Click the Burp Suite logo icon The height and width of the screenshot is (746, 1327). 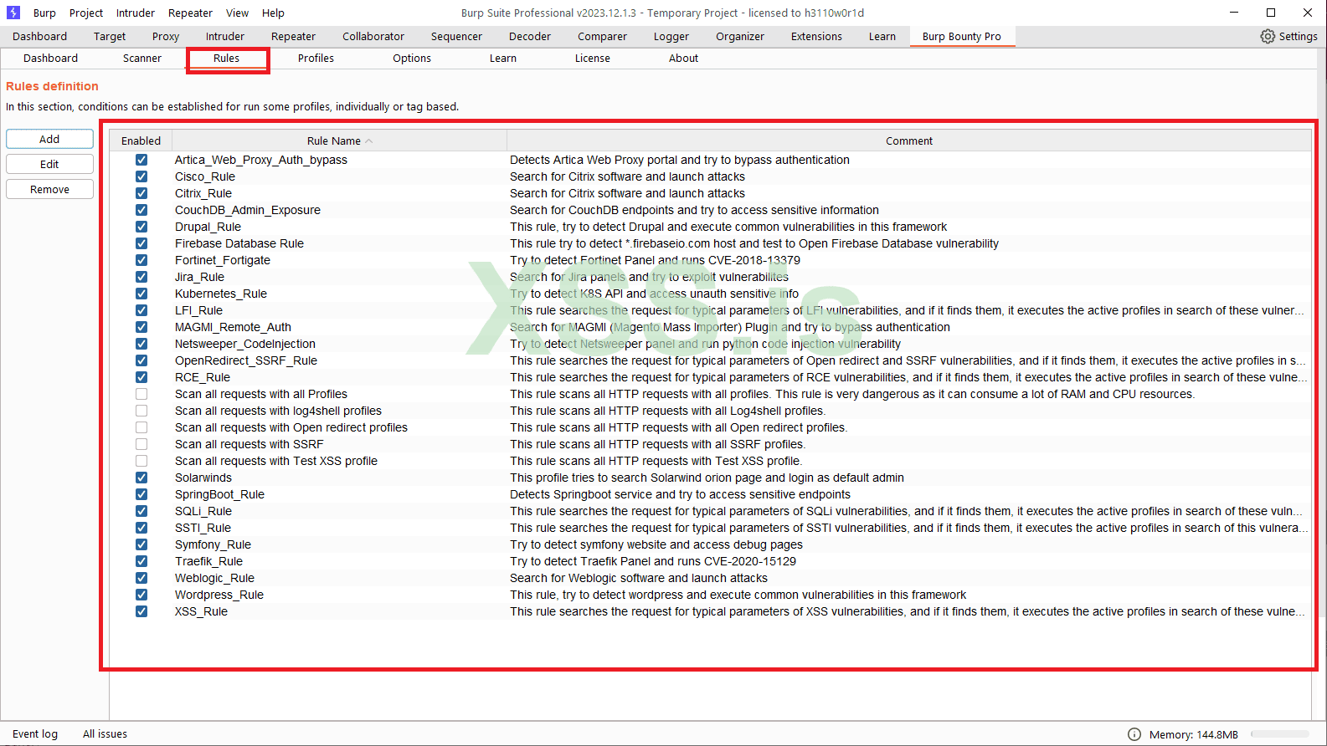tap(13, 13)
